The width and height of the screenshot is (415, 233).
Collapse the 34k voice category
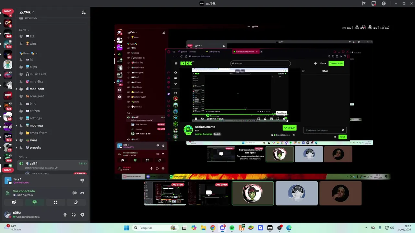[x=23, y=157]
